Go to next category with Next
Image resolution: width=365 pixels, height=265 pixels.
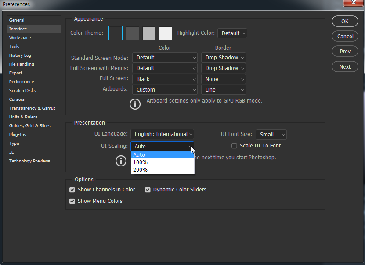point(345,67)
